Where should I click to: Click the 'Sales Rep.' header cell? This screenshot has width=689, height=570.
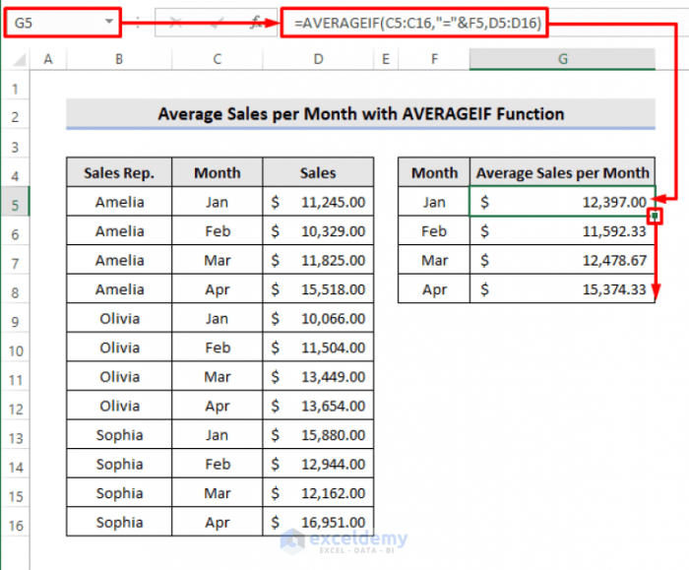click(119, 172)
